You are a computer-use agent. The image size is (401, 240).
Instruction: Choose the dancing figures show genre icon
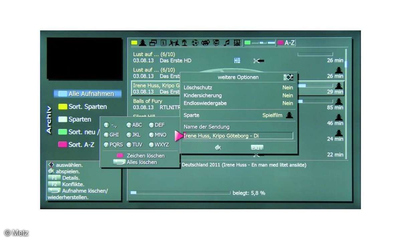(174, 43)
